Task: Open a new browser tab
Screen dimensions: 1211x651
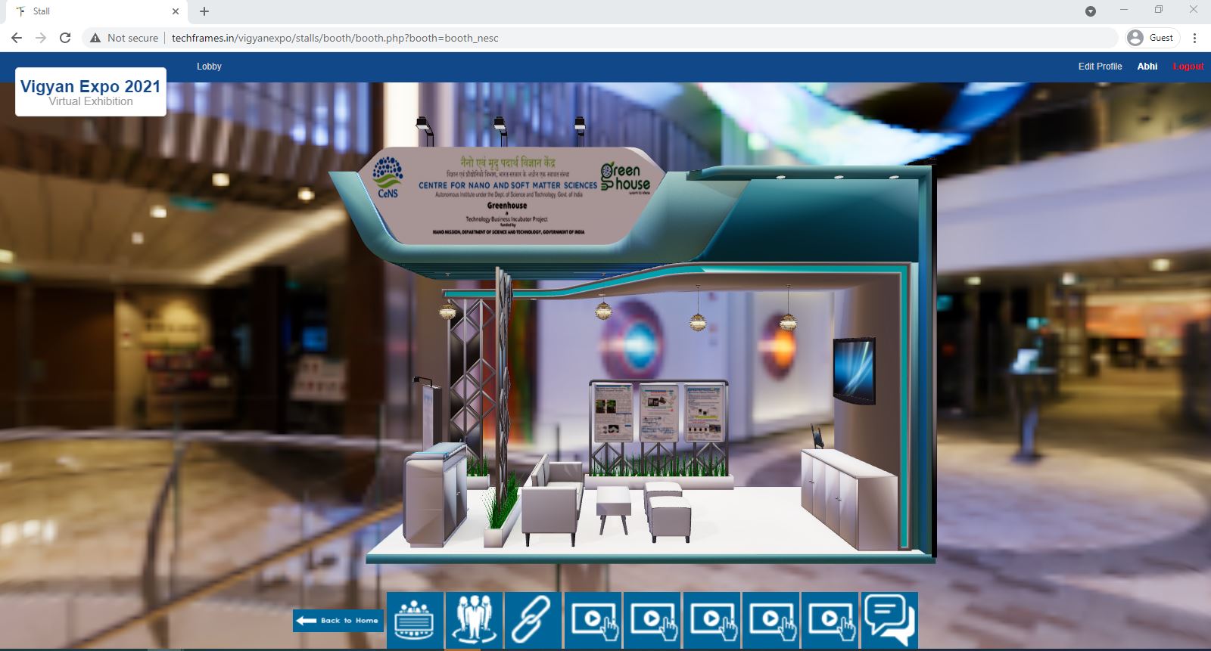Action: coord(204,11)
